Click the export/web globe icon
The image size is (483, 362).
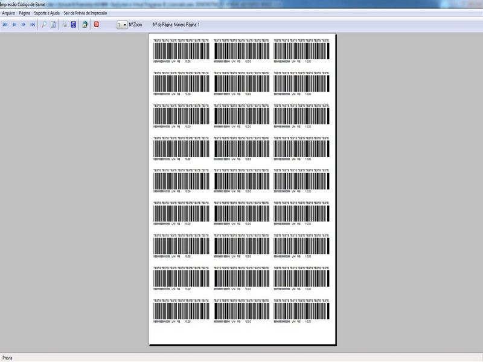(85, 25)
